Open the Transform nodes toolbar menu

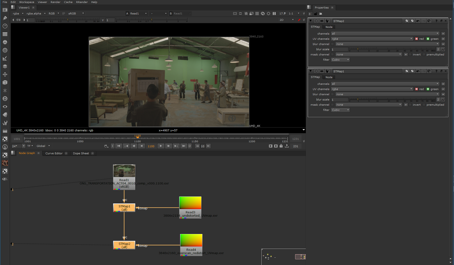(x=5, y=74)
